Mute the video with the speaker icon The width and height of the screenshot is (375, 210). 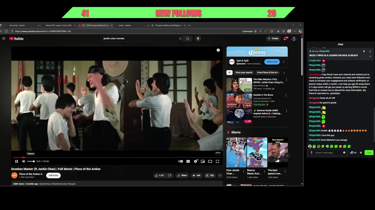click(x=23, y=161)
